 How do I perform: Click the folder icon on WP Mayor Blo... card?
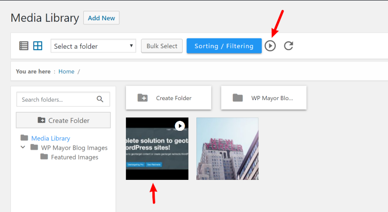coord(238,98)
